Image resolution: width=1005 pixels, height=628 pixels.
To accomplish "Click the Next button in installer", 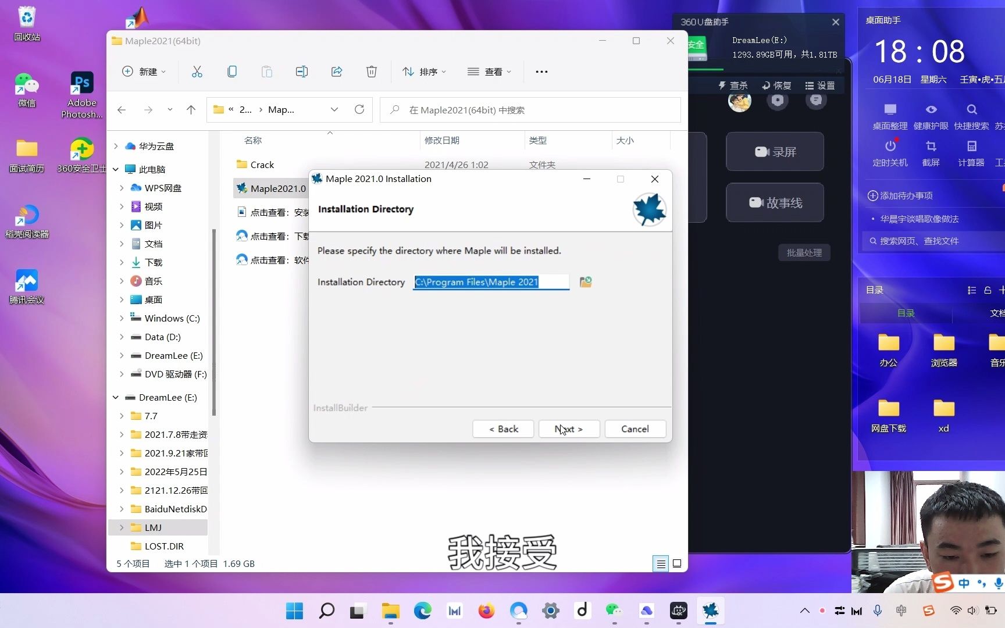I will (569, 429).
